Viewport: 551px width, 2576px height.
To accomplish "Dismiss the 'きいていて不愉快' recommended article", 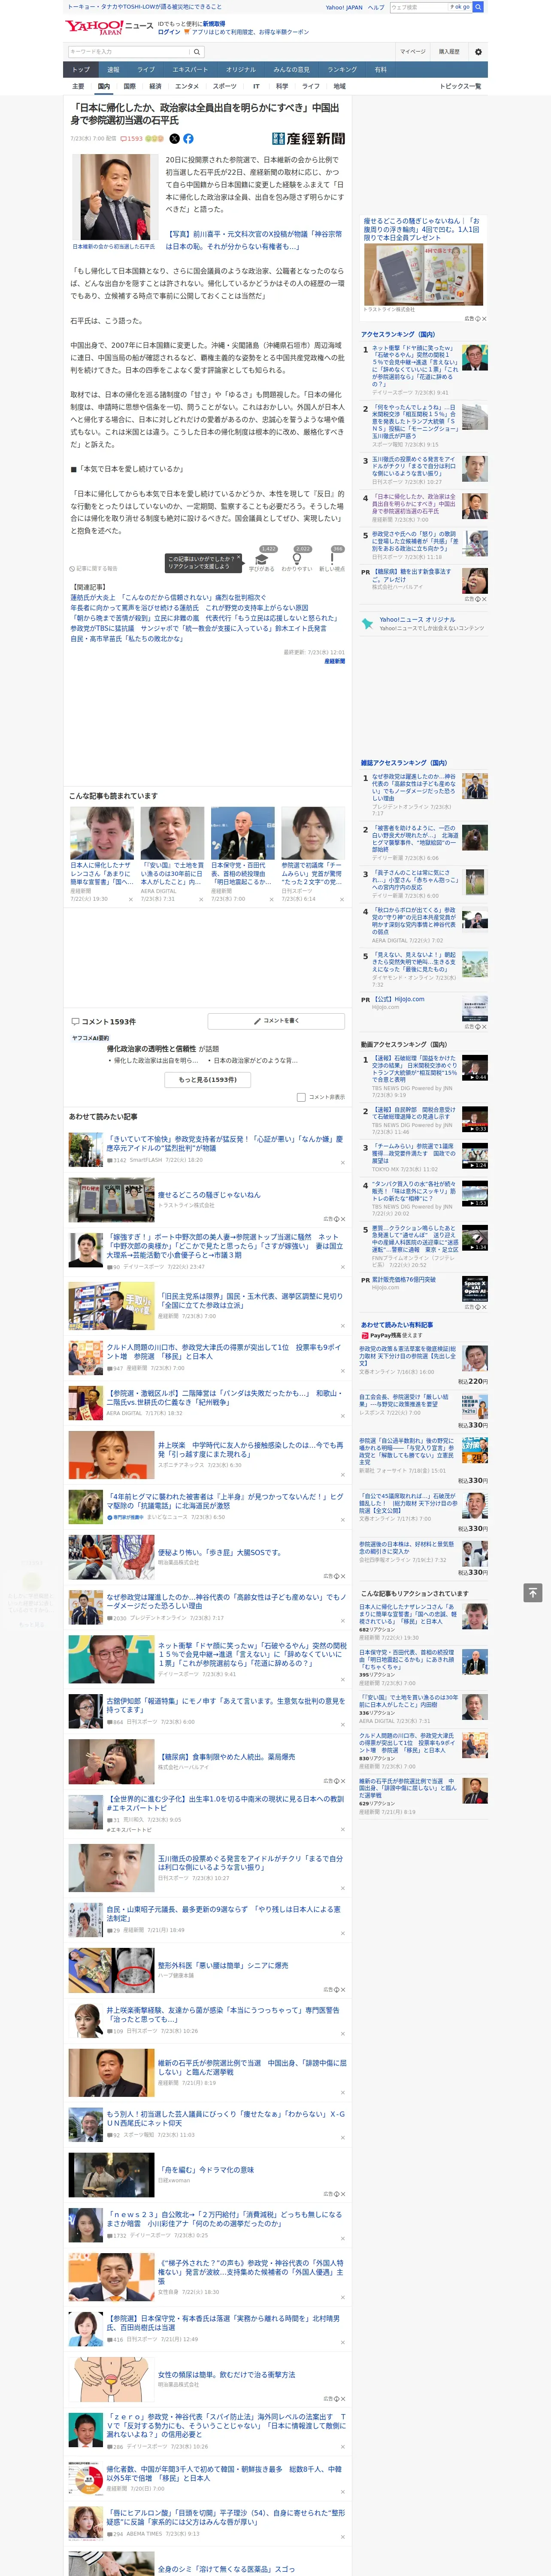I will tap(343, 1162).
